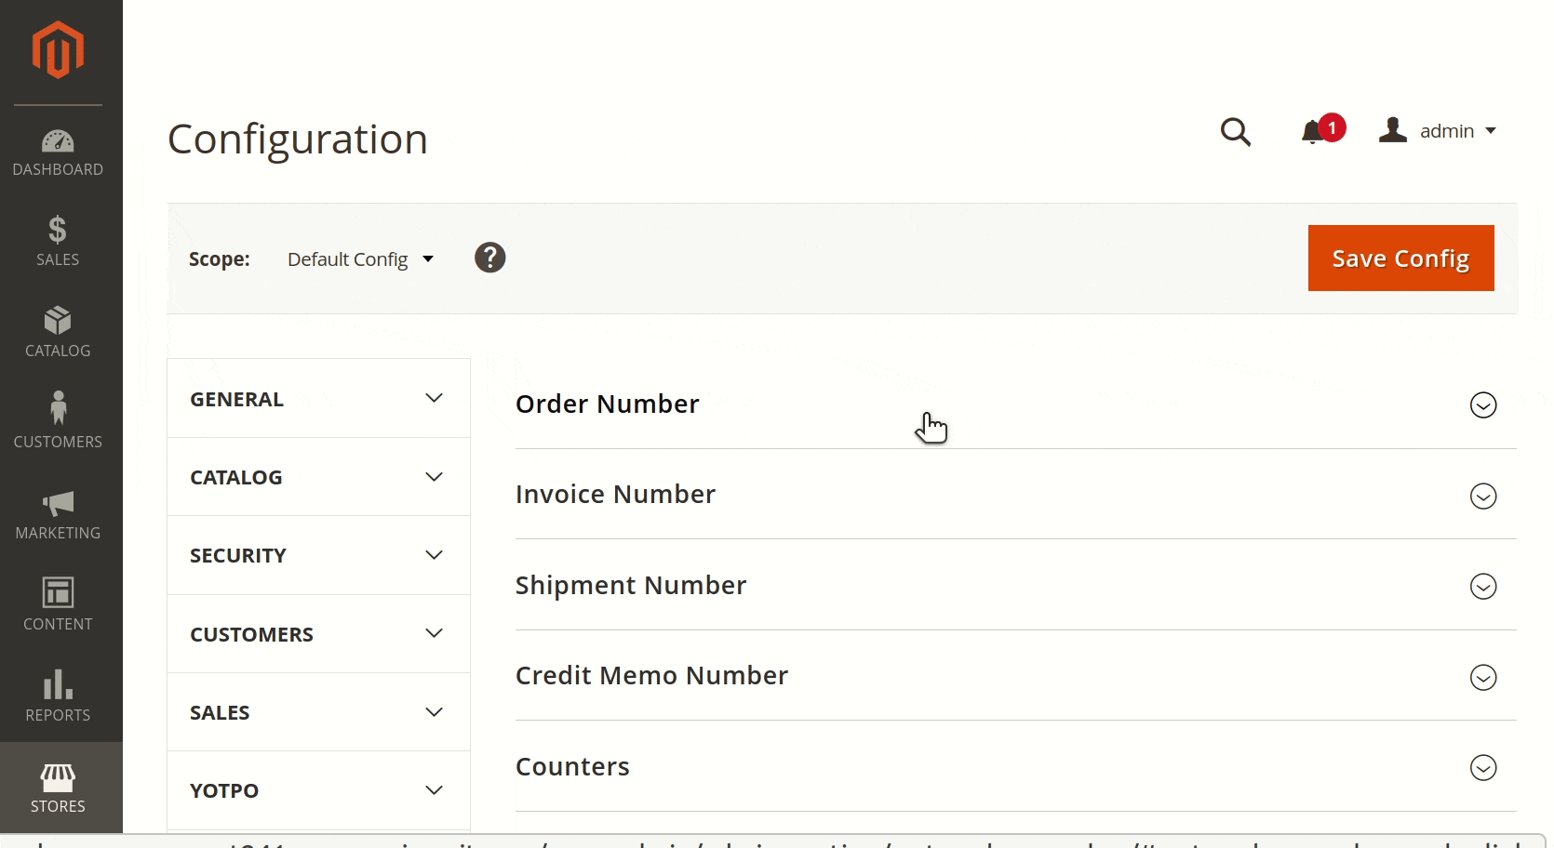Screen dimensions: 1554x848
Task: Click the Save Config button
Action: click(x=1400, y=258)
